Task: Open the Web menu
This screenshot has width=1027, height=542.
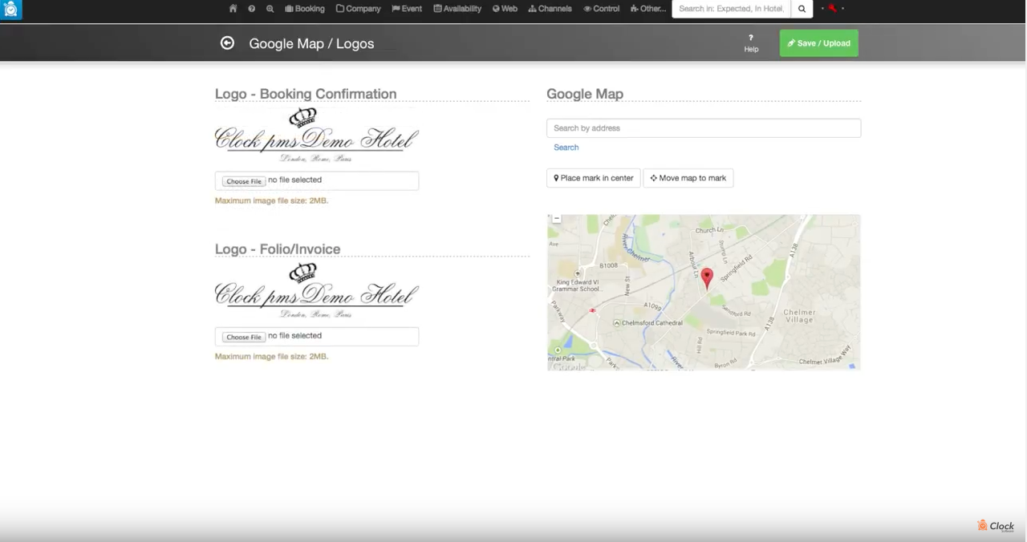Action: click(x=505, y=9)
